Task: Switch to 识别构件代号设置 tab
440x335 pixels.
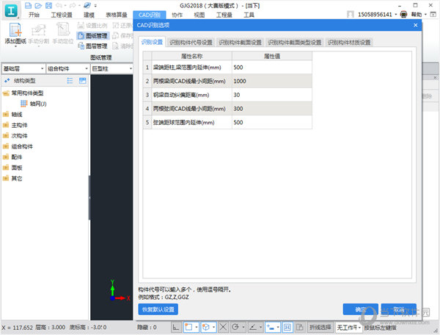Action: point(191,43)
